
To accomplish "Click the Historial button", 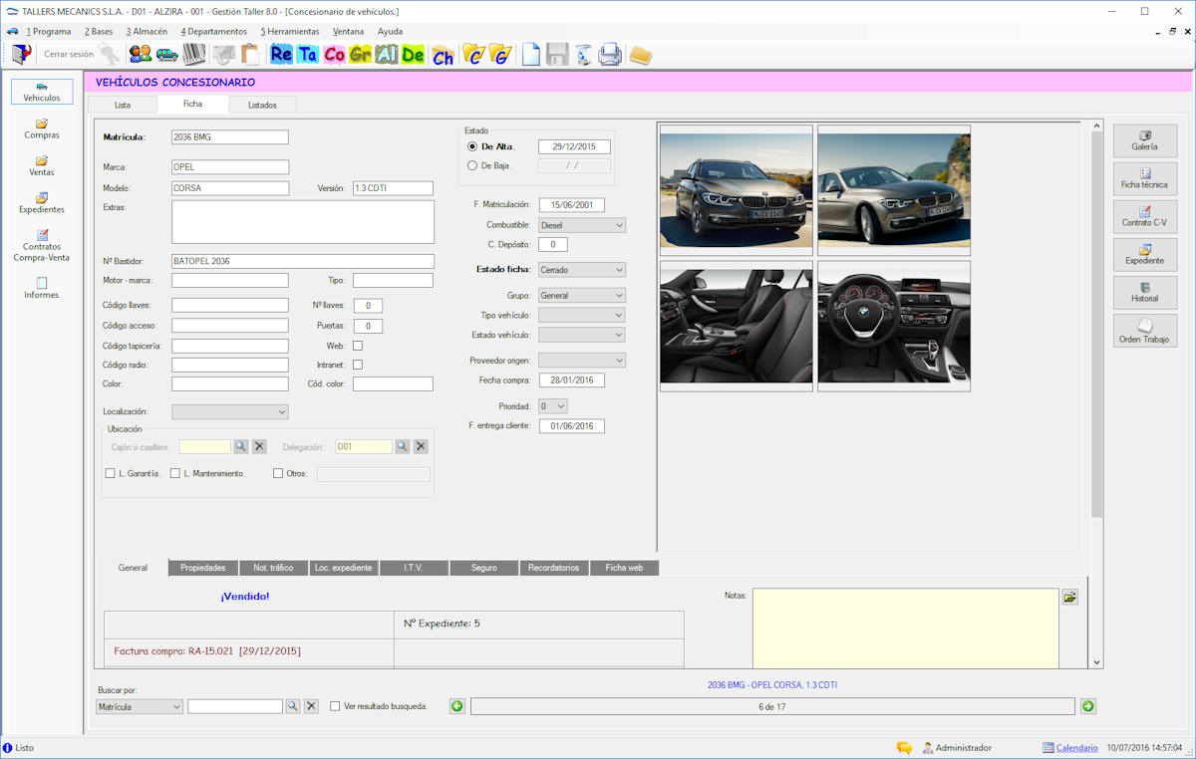I will point(1145,293).
